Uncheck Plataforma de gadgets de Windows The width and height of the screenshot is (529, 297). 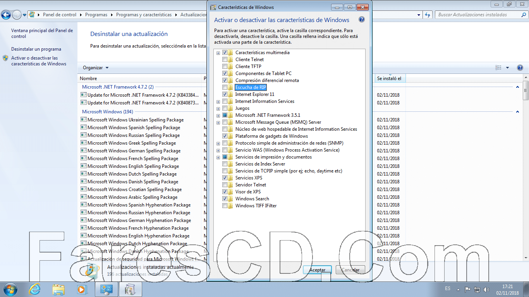(x=225, y=136)
